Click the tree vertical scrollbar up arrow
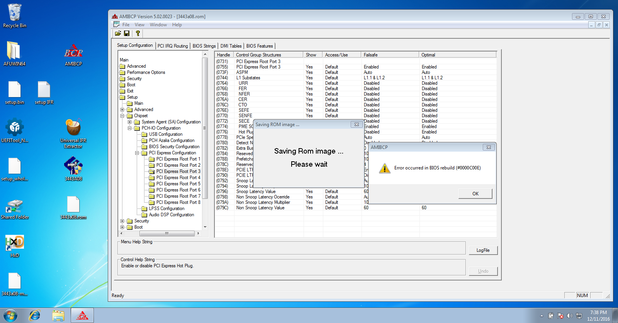The image size is (618, 323). (205, 55)
